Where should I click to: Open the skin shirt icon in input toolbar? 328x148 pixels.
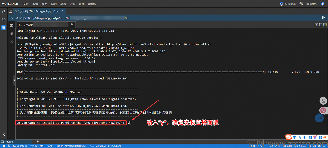(315, 137)
